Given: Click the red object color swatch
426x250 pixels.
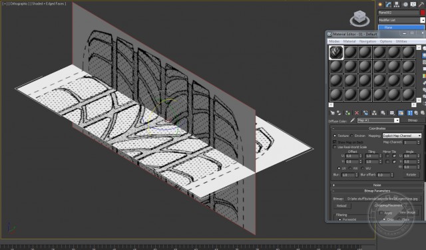Looking at the screenshot, I should tap(423, 13).
